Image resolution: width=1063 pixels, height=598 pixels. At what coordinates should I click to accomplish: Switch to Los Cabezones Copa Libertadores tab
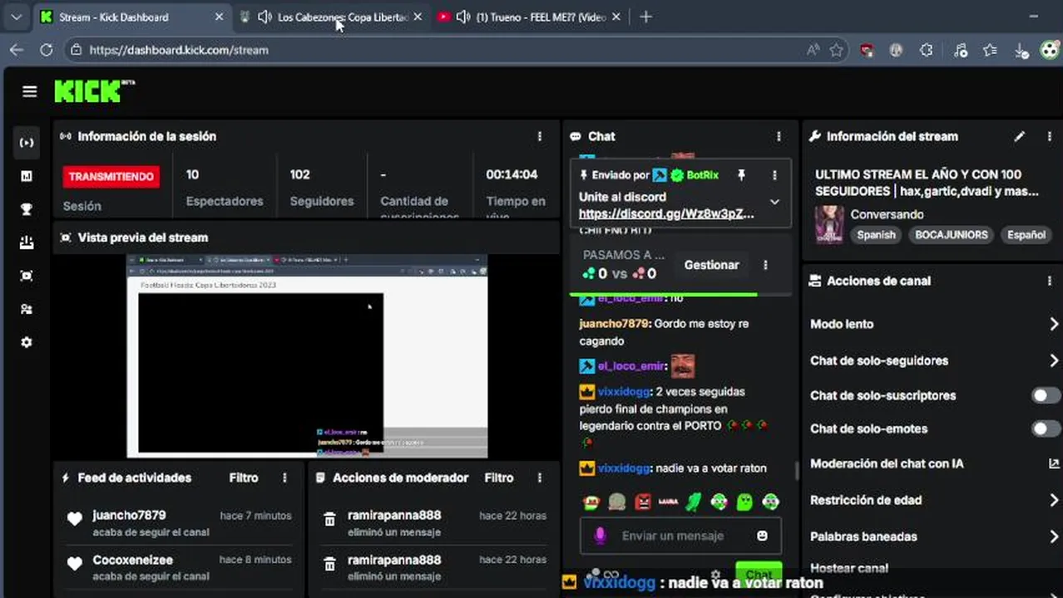(330, 17)
